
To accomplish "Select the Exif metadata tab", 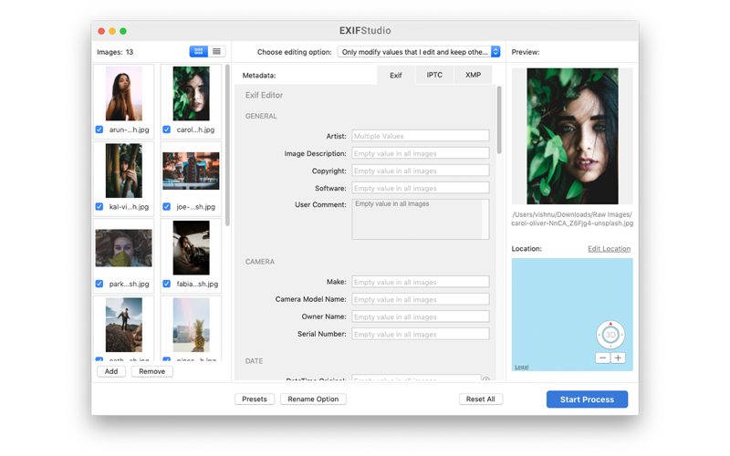I will [x=396, y=75].
